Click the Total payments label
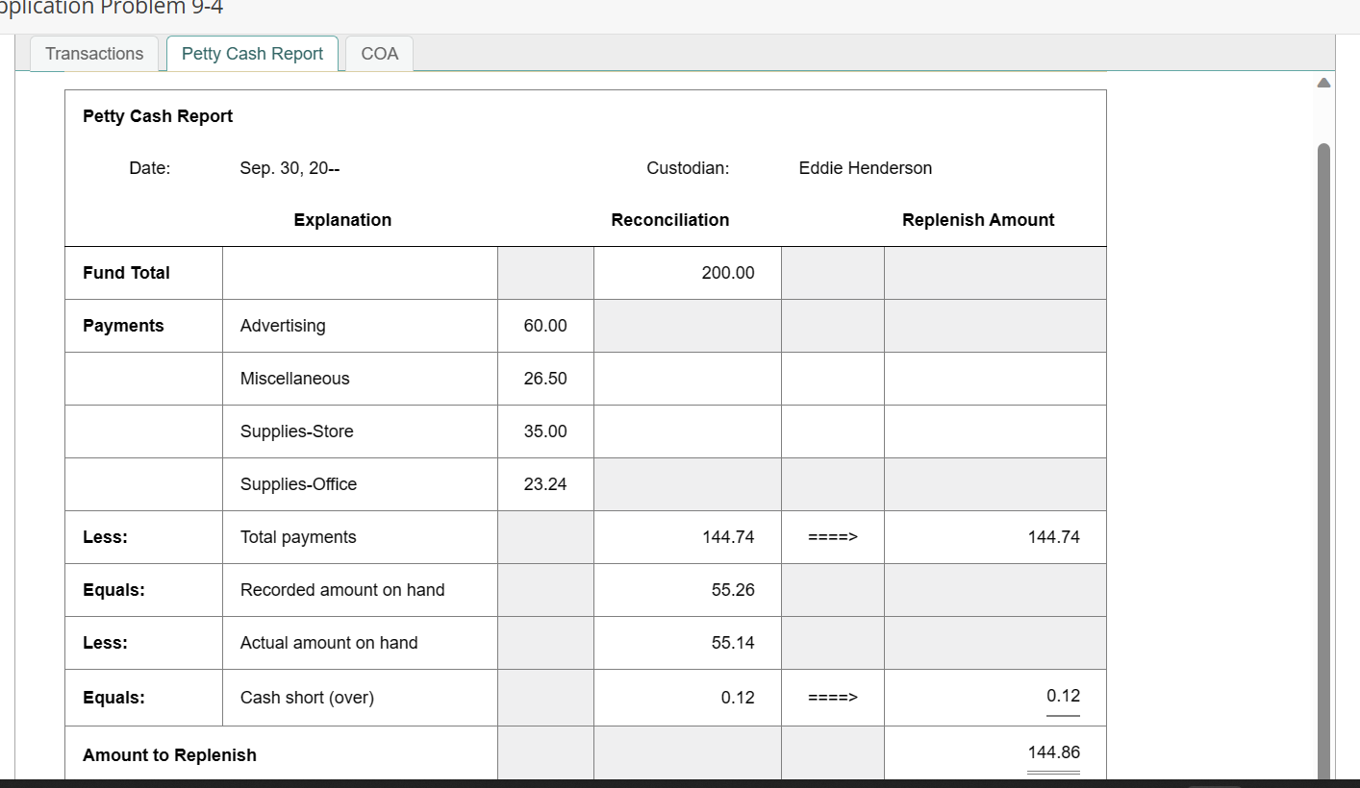 (x=298, y=537)
